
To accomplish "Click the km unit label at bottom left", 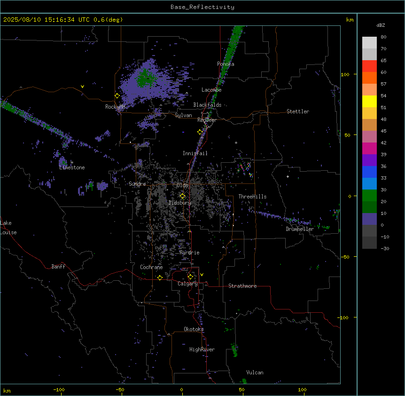I will (7, 391).
